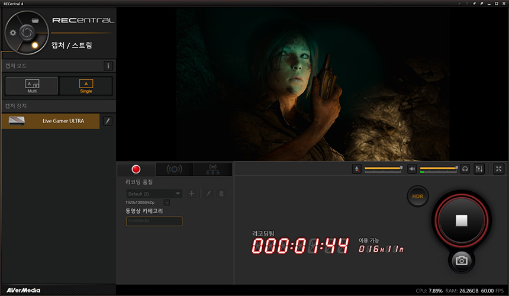509x296 pixels.
Task: Open settings gear in circular dial
Action: point(12,33)
